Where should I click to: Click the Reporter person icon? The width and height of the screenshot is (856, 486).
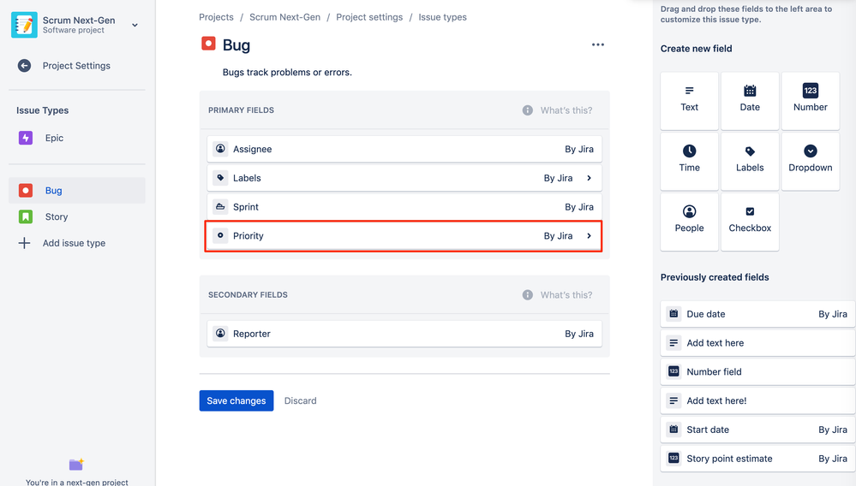220,334
